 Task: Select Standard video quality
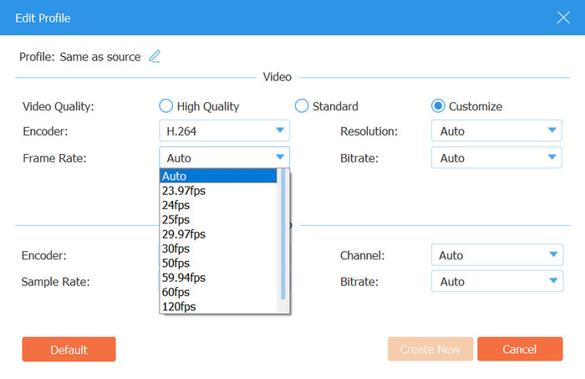pos(302,106)
